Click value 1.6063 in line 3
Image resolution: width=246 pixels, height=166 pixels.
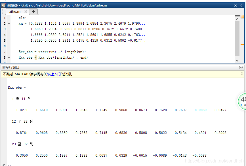point(36,29)
